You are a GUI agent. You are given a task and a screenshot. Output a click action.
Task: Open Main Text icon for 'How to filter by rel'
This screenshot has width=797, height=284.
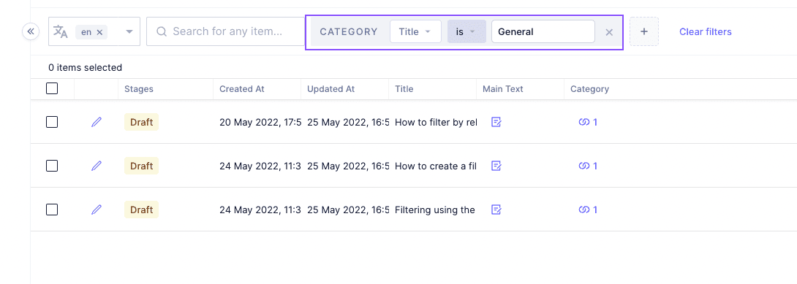click(x=496, y=122)
